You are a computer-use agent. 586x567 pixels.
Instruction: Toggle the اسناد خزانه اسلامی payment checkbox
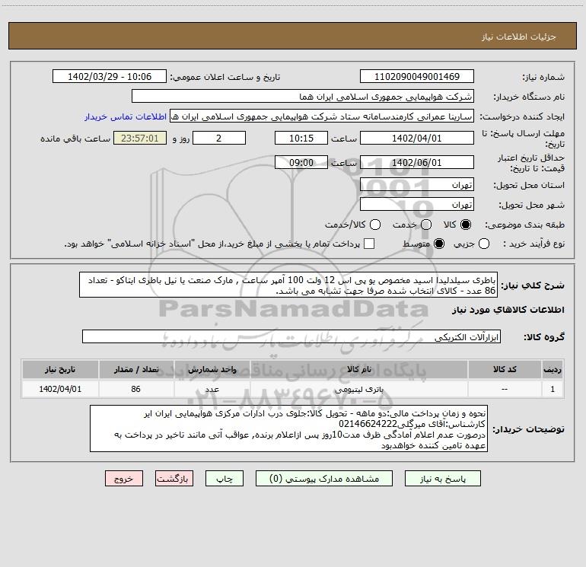point(369,244)
